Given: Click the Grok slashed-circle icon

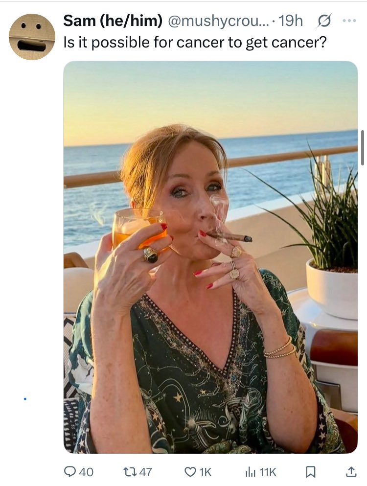Looking at the screenshot, I should (x=324, y=21).
